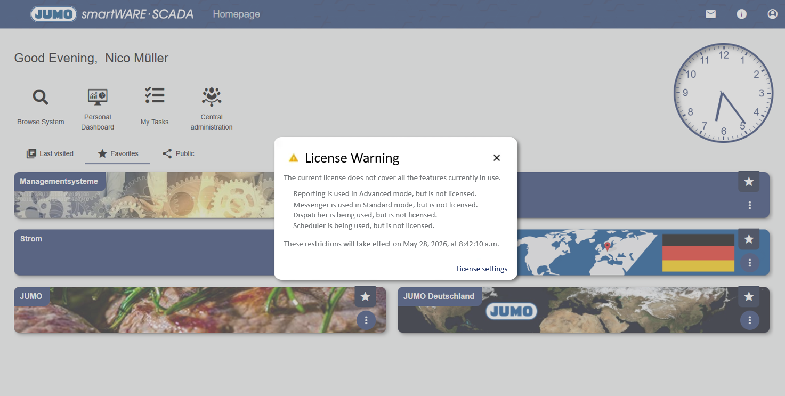Image resolution: width=785 pixels, height=396 pixels.
Task: Click the restrictions effective date text
Action: [391, 244]
